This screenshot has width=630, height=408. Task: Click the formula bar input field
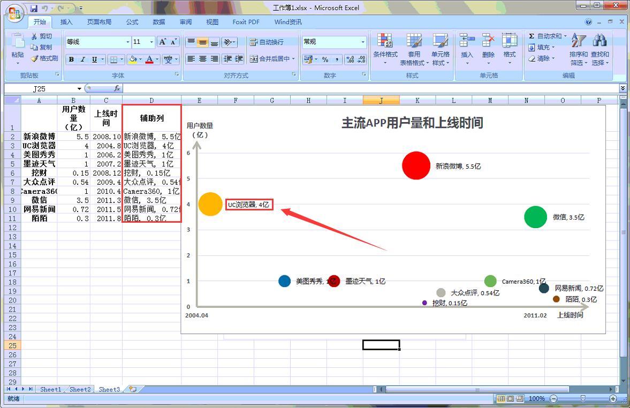pyautogui.click(x=371, y=88)
